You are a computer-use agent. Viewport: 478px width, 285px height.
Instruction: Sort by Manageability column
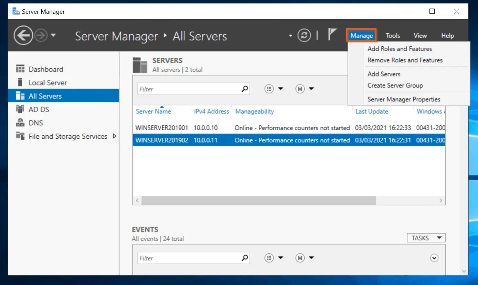[x=255, y=112]
